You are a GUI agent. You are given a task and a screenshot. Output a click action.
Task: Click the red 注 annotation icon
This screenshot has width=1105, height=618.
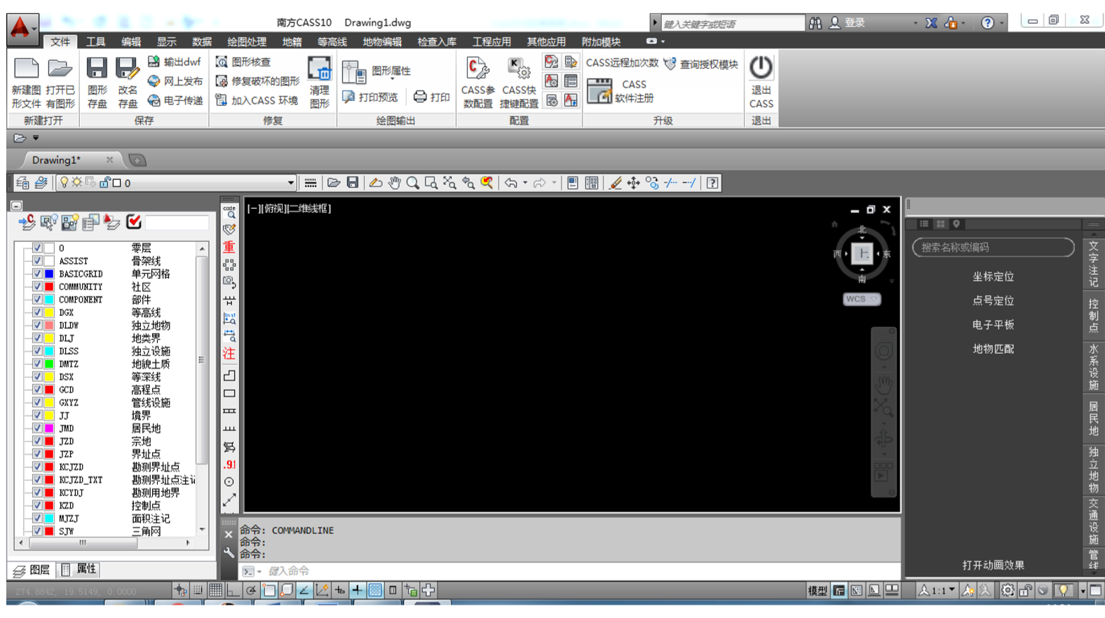tap(229, 354)
